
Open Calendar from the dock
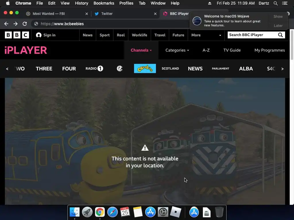click(125, 212)
